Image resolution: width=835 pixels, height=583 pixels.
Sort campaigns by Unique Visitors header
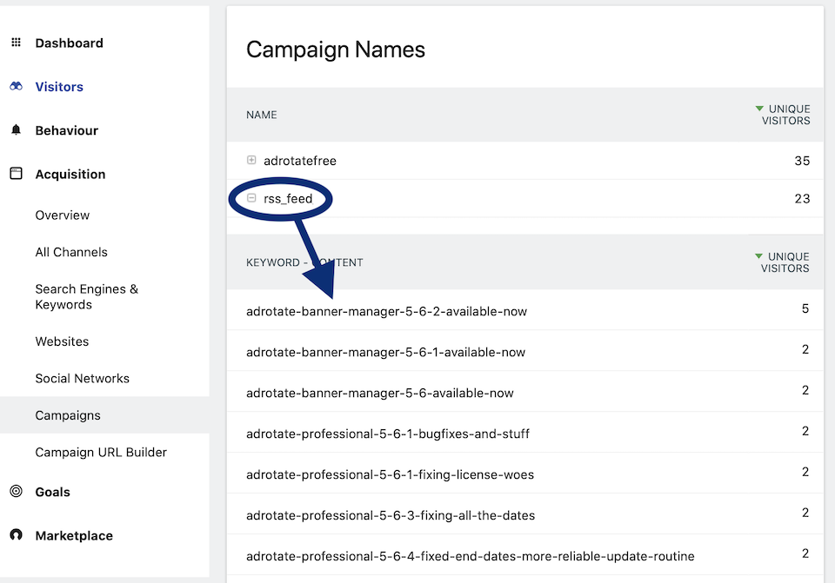click(x=783, y=115)
